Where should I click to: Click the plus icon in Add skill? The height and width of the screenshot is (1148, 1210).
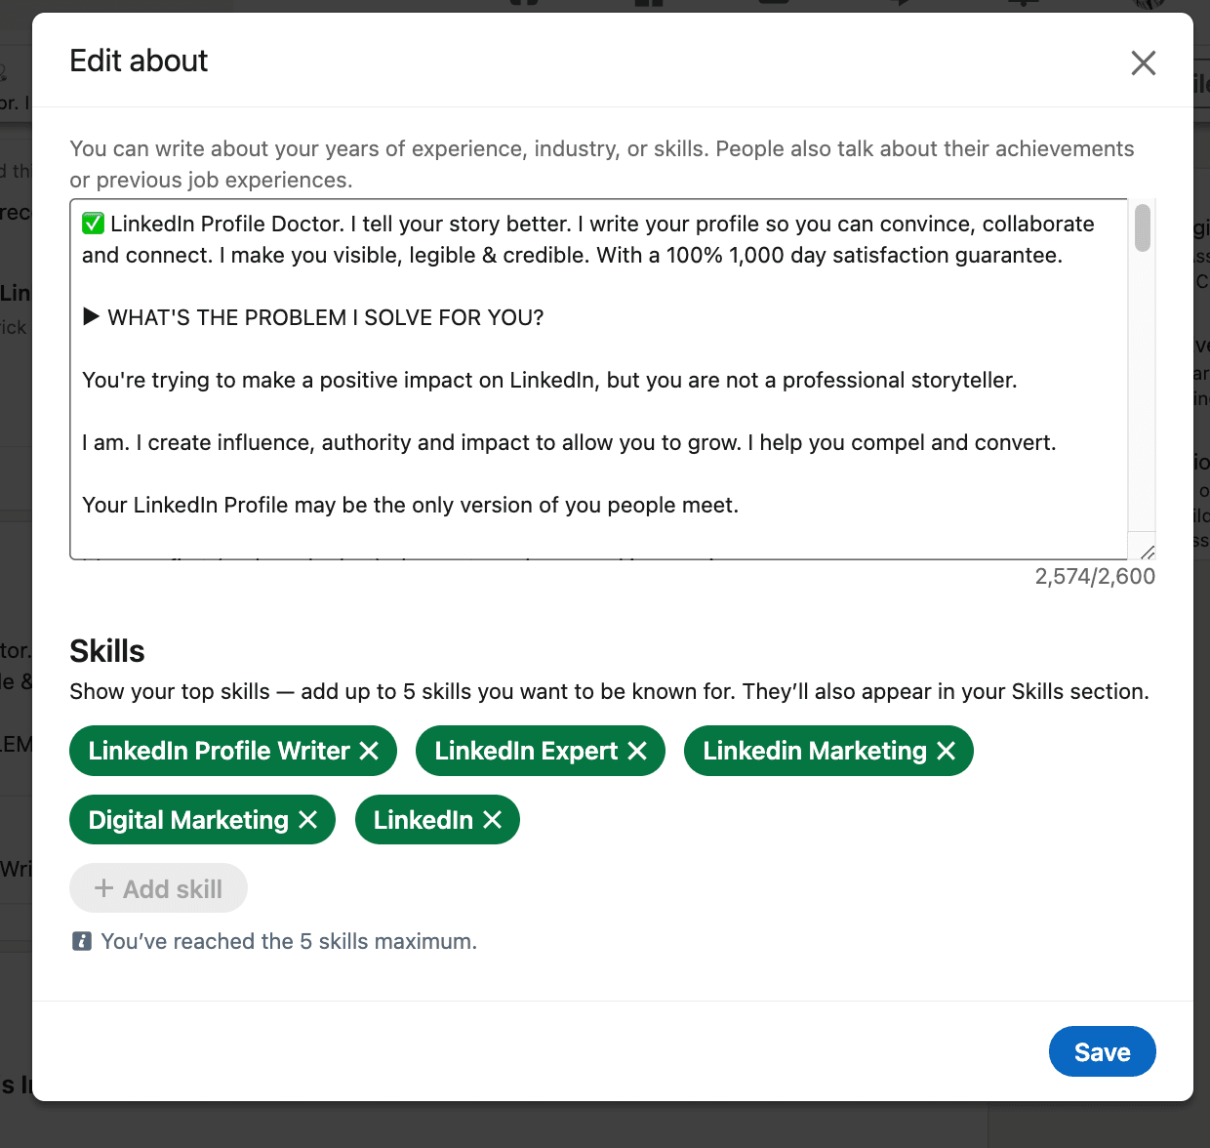tap(103, 888)
